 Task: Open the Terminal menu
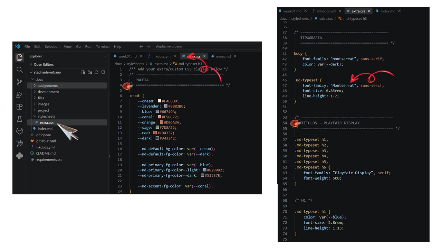point(103,47)
